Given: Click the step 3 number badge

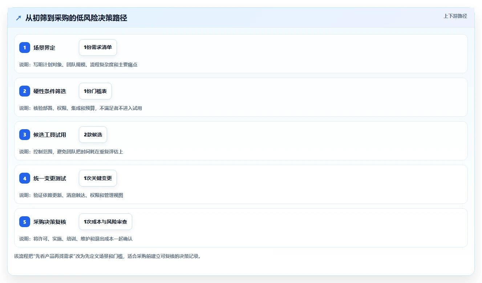Looking at the screenshot, I should 25,135.
